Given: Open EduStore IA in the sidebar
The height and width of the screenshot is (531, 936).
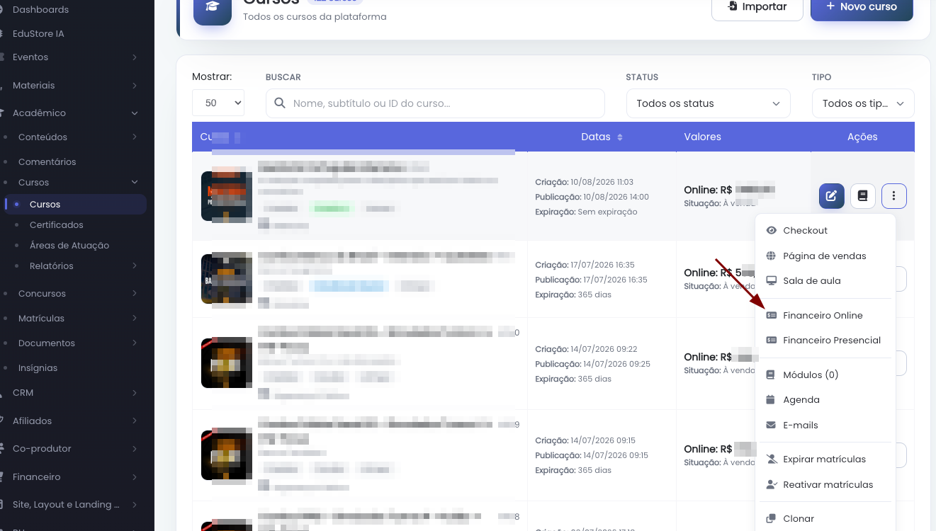Looking at the screenshot, I should [x=38, y=34].
